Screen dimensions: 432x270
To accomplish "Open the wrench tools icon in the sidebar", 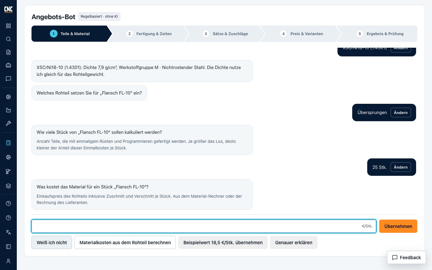I will (8, 123).
